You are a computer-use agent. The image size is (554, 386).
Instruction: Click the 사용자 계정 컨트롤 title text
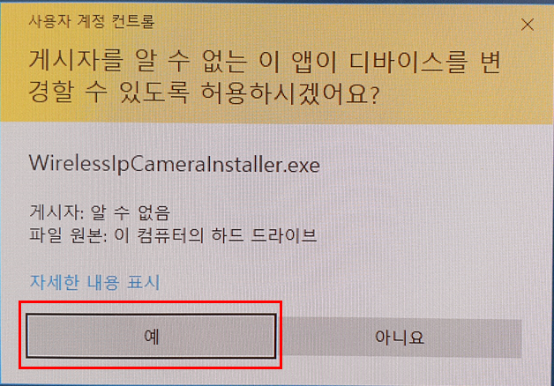92,22
